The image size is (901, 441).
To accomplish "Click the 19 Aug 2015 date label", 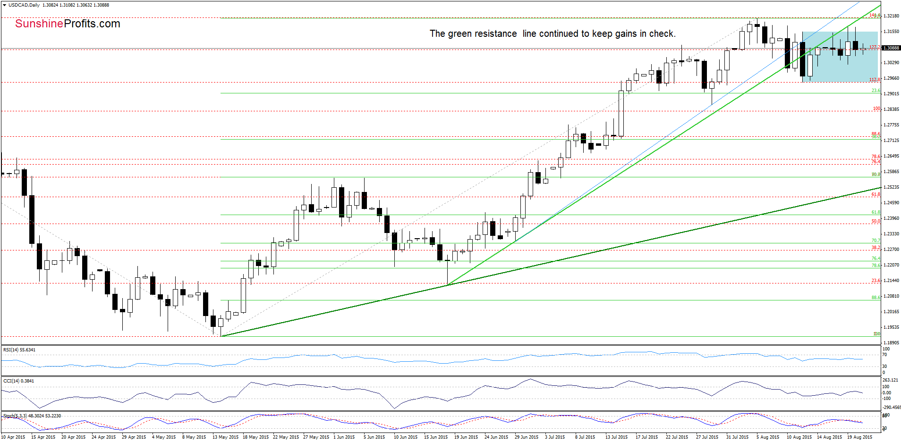I will (860, 437).
